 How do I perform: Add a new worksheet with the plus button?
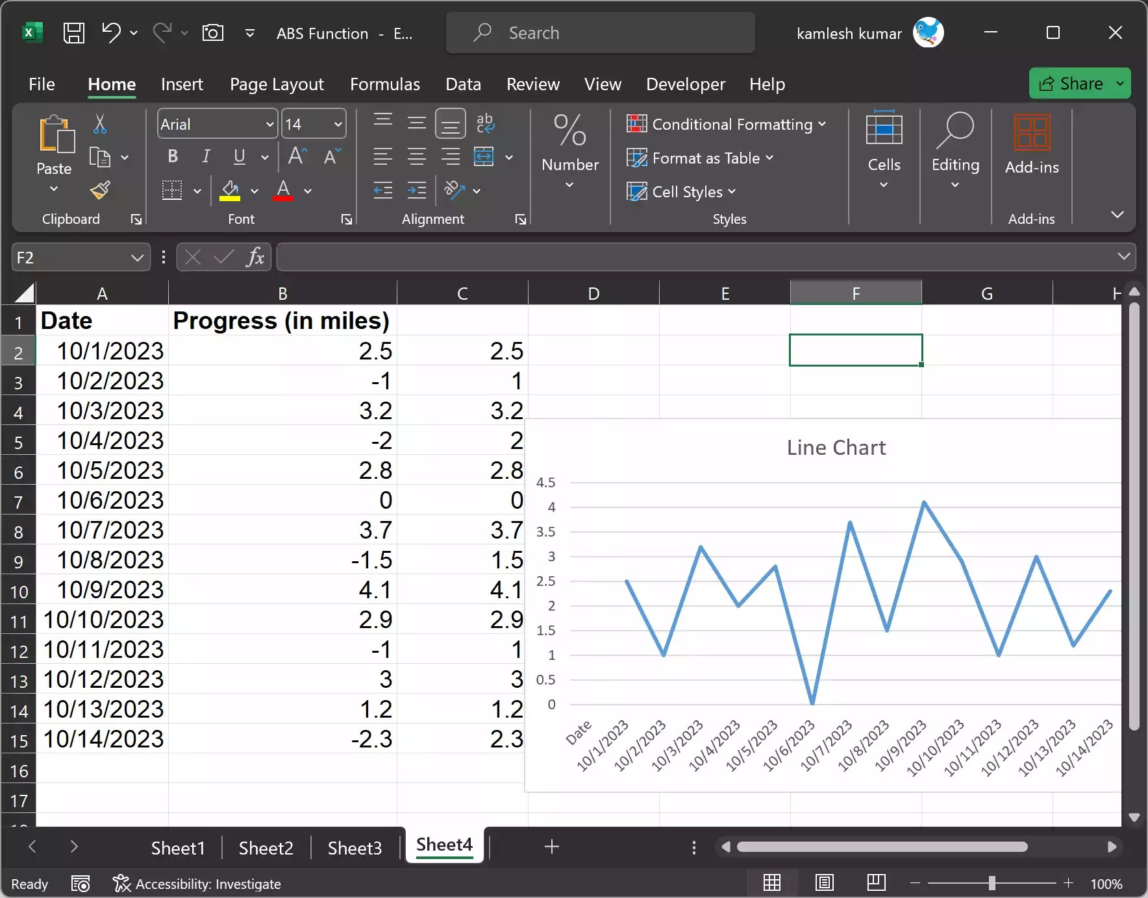coord(550,846)
